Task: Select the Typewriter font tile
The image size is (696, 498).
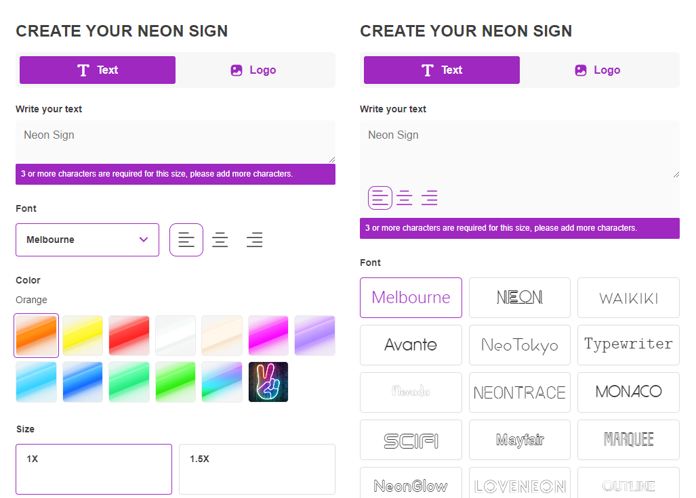Action: pyautogui.click(x=628, y=345)
